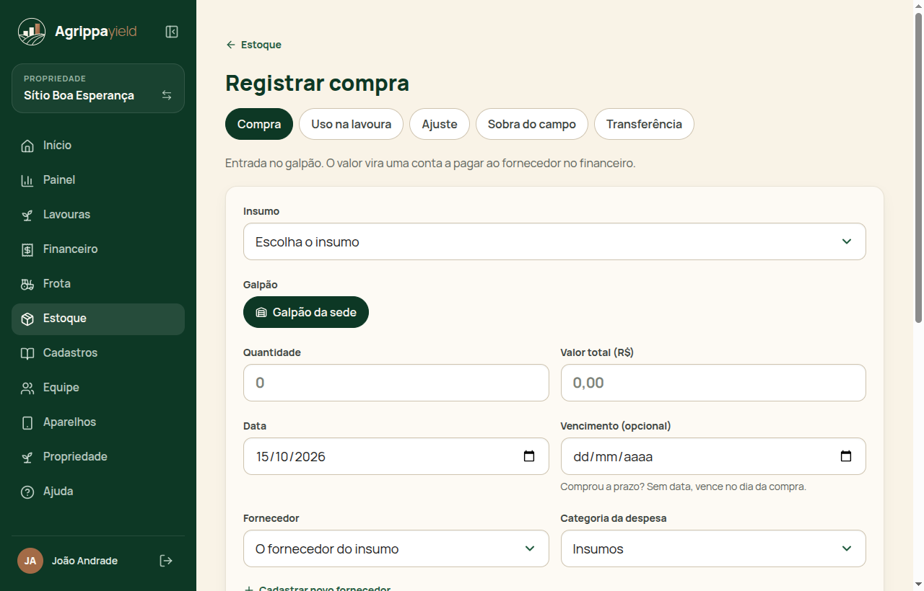Open Financeiro from the sidebar
The height and width of the screenshot is (591, 924).
(98, 249)
